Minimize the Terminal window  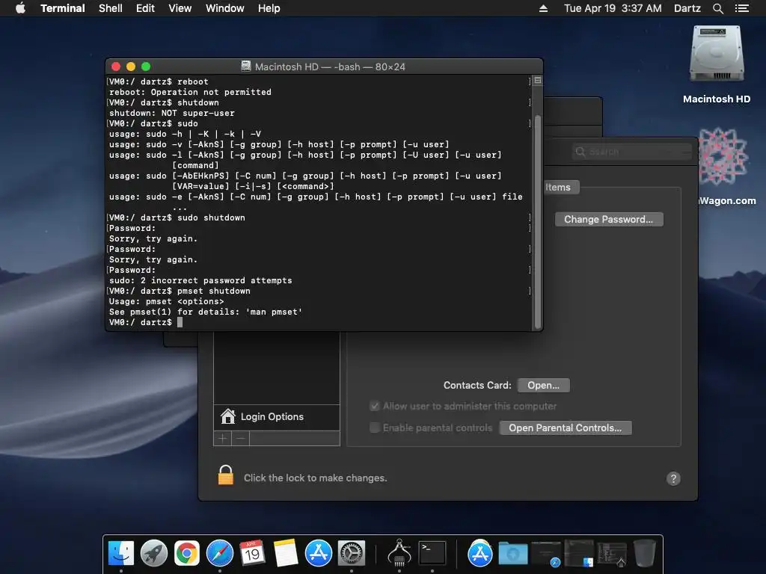[131, 67]
